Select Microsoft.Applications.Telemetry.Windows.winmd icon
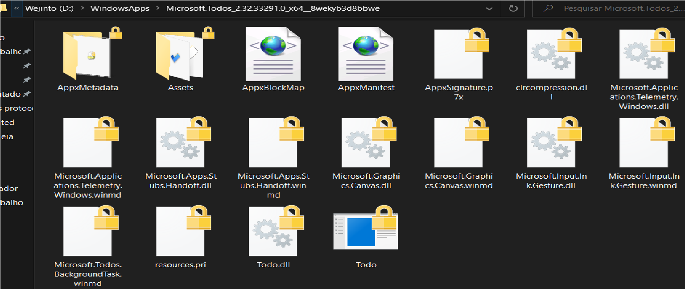The width and height of the screenshot is (685, 289). coord(91,142)
